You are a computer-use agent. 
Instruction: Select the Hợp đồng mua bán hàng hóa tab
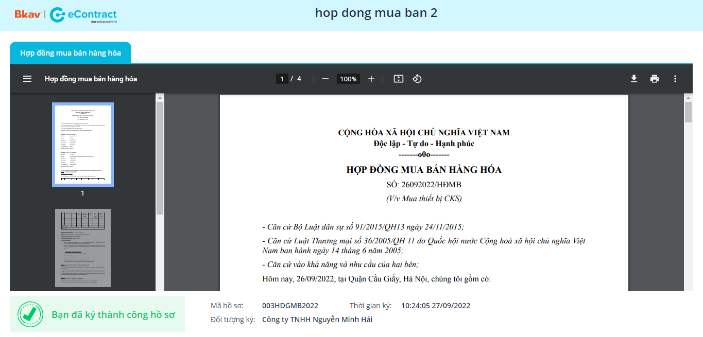point(71,53)
